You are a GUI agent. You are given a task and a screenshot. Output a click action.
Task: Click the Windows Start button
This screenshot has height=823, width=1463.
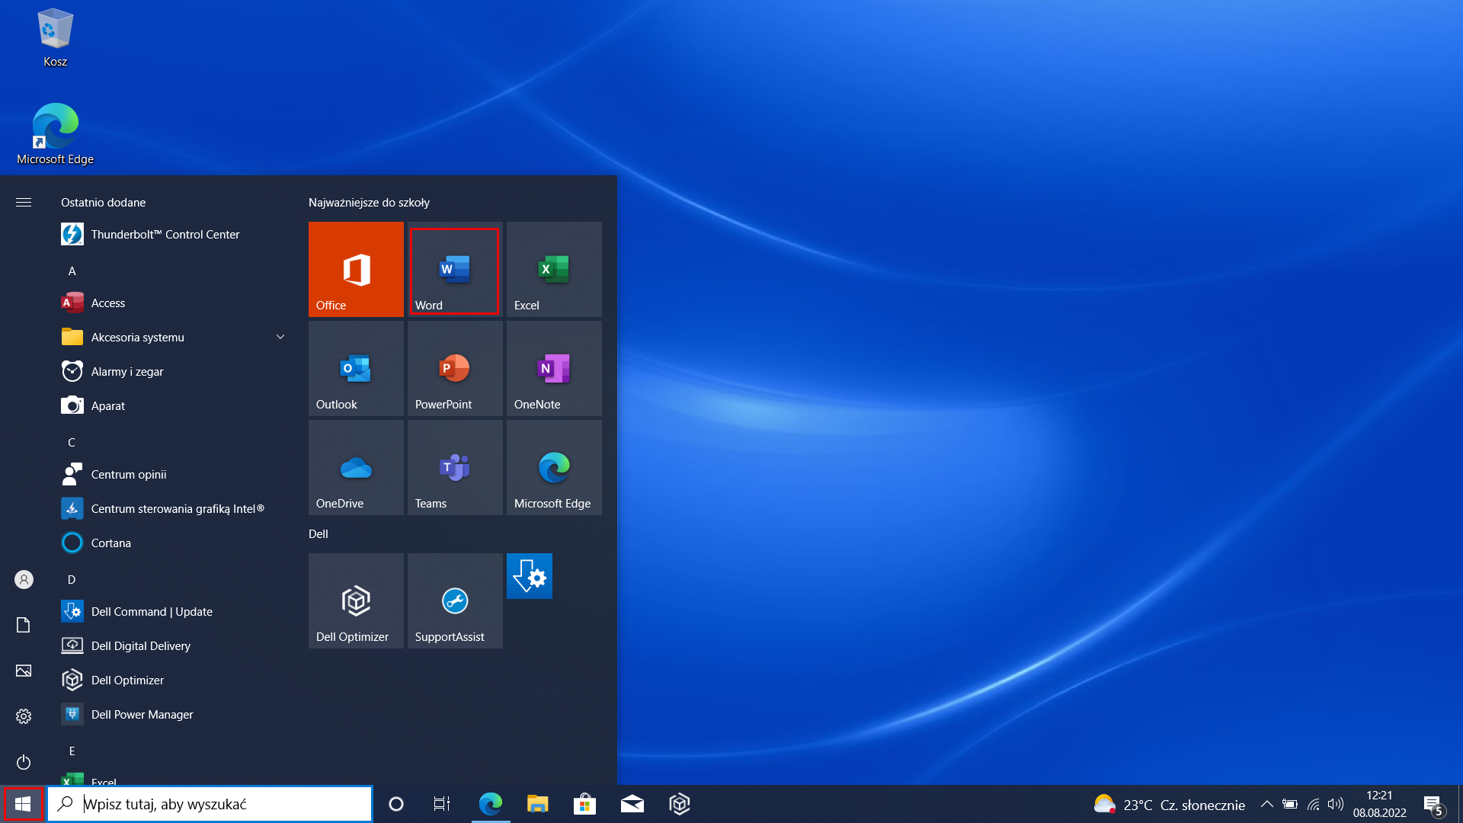coord(23,804)
